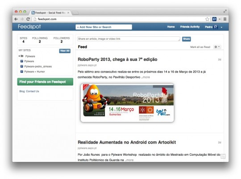Open the RoboParty 2013 banner image
The width and height of the screenshot is (241, 179).
(x=127, y=103)
